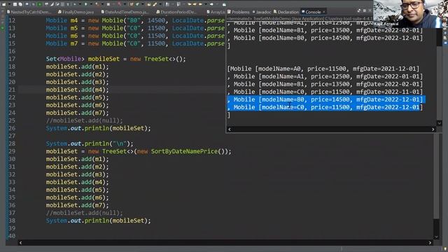Click the editor horizontal scrollbar right arrow
Screen dimensions: 448x252
[430, 243]
